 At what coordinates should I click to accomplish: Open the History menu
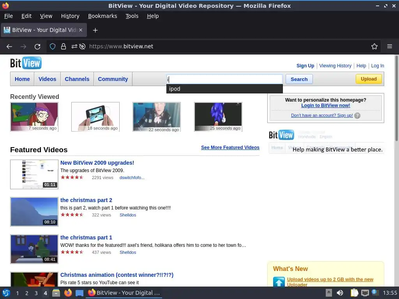point(70,16)
